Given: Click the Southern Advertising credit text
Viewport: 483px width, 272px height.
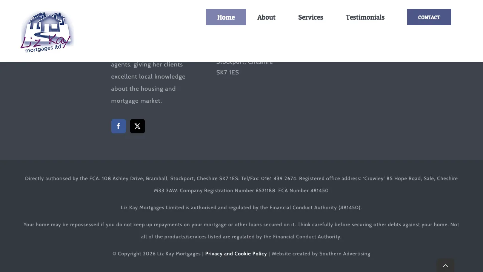Looking at the screenshot, I should coord(345,254).
